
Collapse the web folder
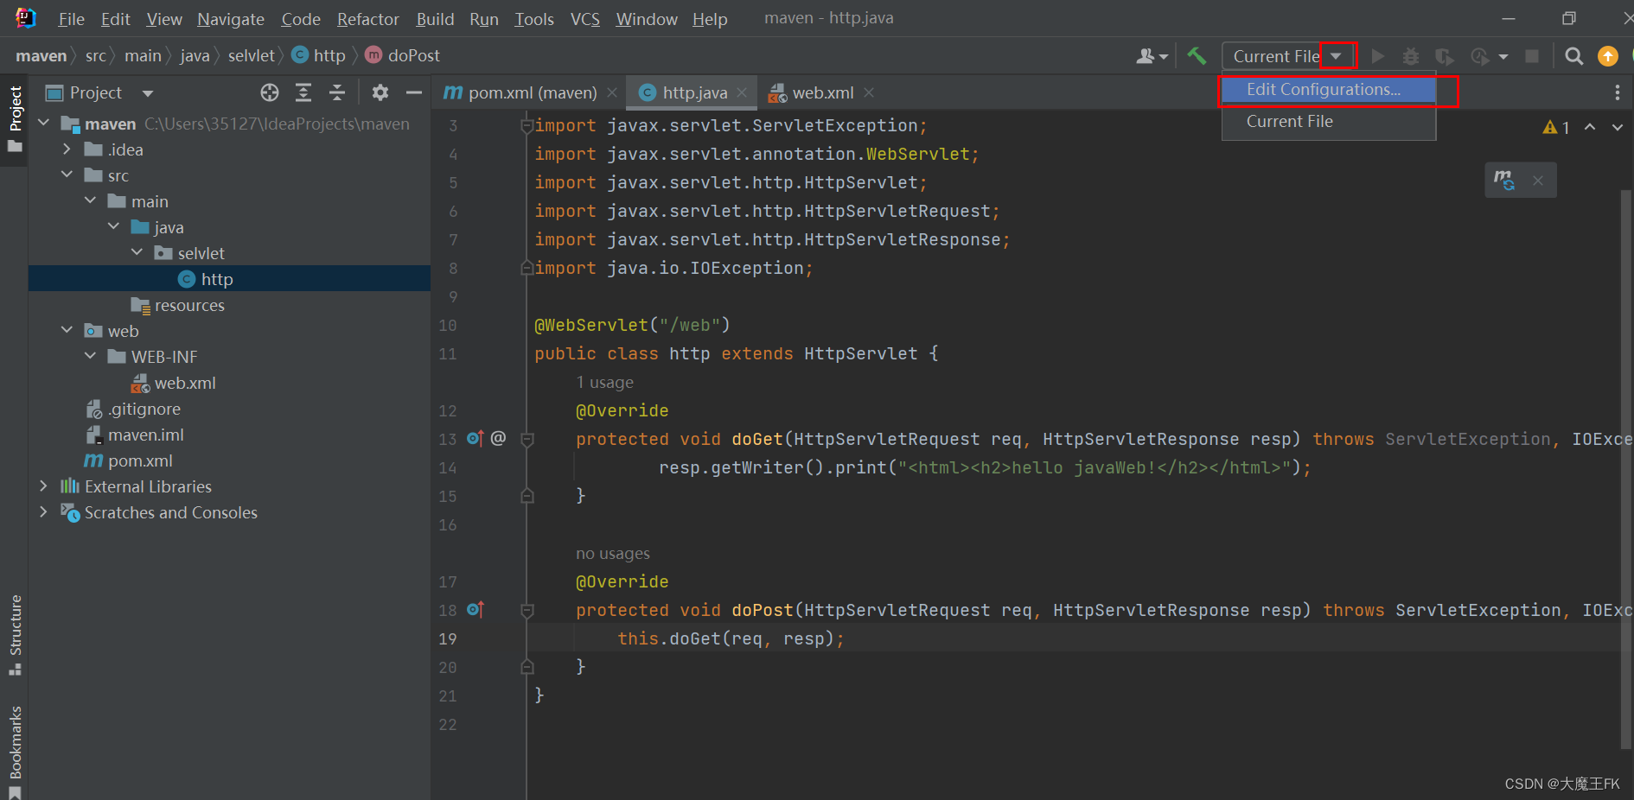pos(67,330)
